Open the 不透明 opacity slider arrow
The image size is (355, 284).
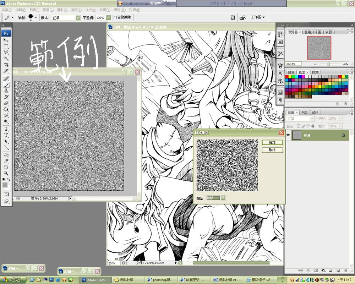pos(108,18)
